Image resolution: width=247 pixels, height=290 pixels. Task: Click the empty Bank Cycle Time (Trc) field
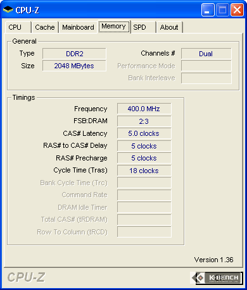coord(144,183)
